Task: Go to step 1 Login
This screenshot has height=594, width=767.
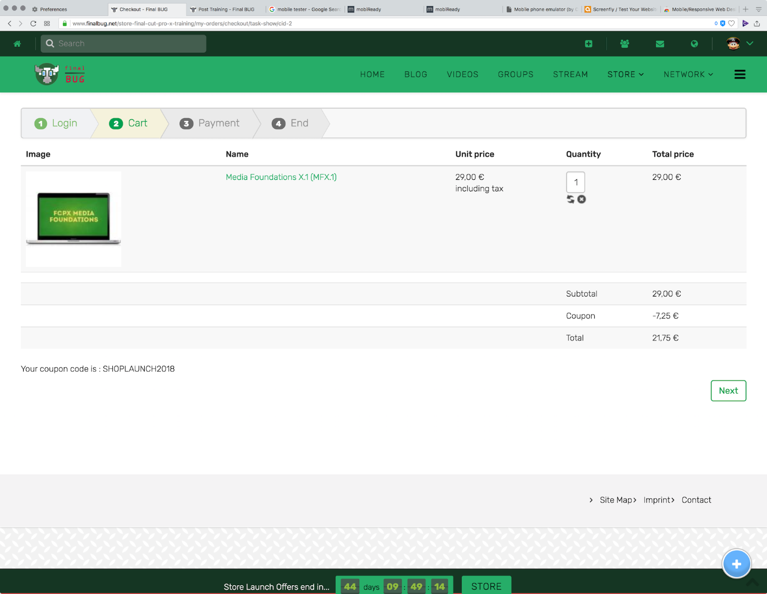Action: click(x=56, y=123)
